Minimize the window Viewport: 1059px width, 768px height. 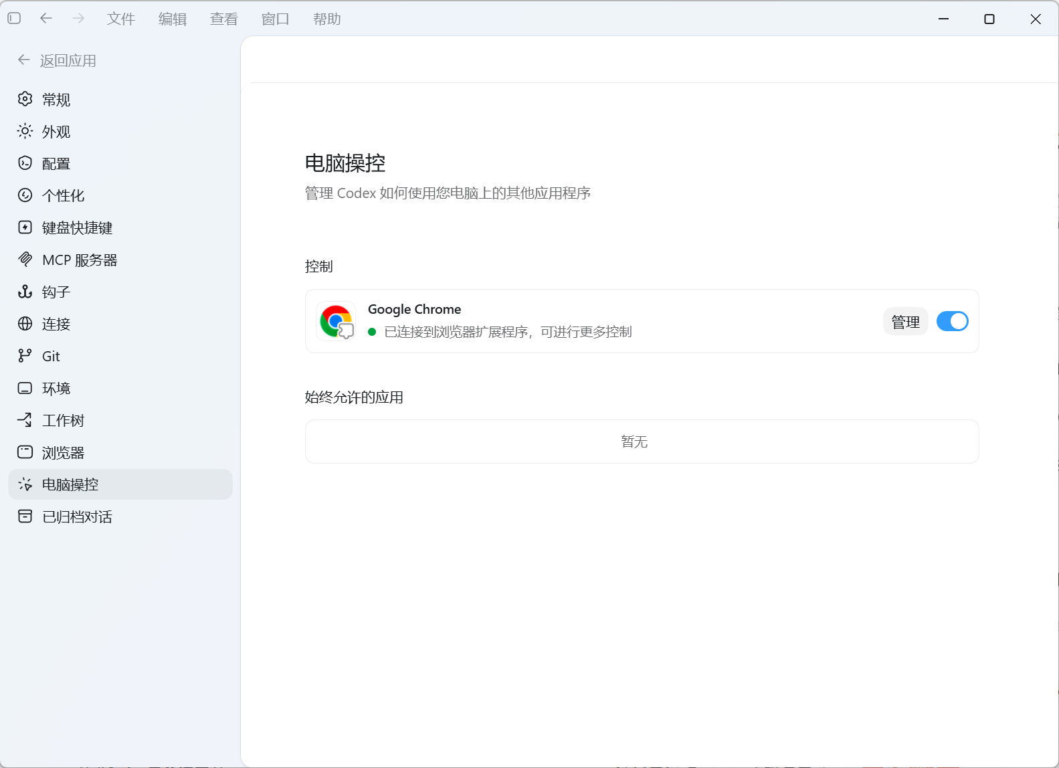(x=944, y=19)
